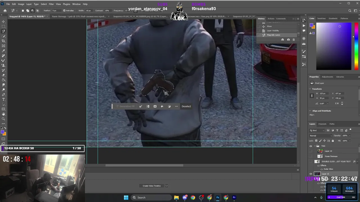Open the layer filter Kind dropdown

317,130
